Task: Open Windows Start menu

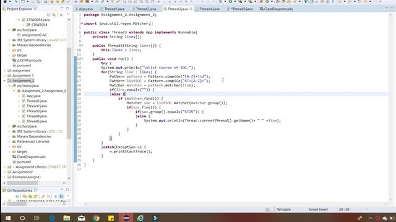Action: tap(8, 218)
